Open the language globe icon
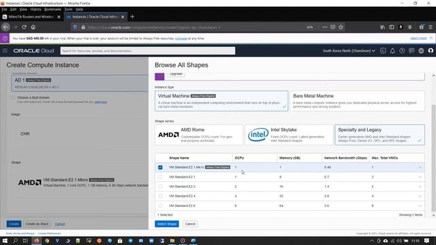The width and height of the screenshot is (436, 245). (x=421, y=50)
